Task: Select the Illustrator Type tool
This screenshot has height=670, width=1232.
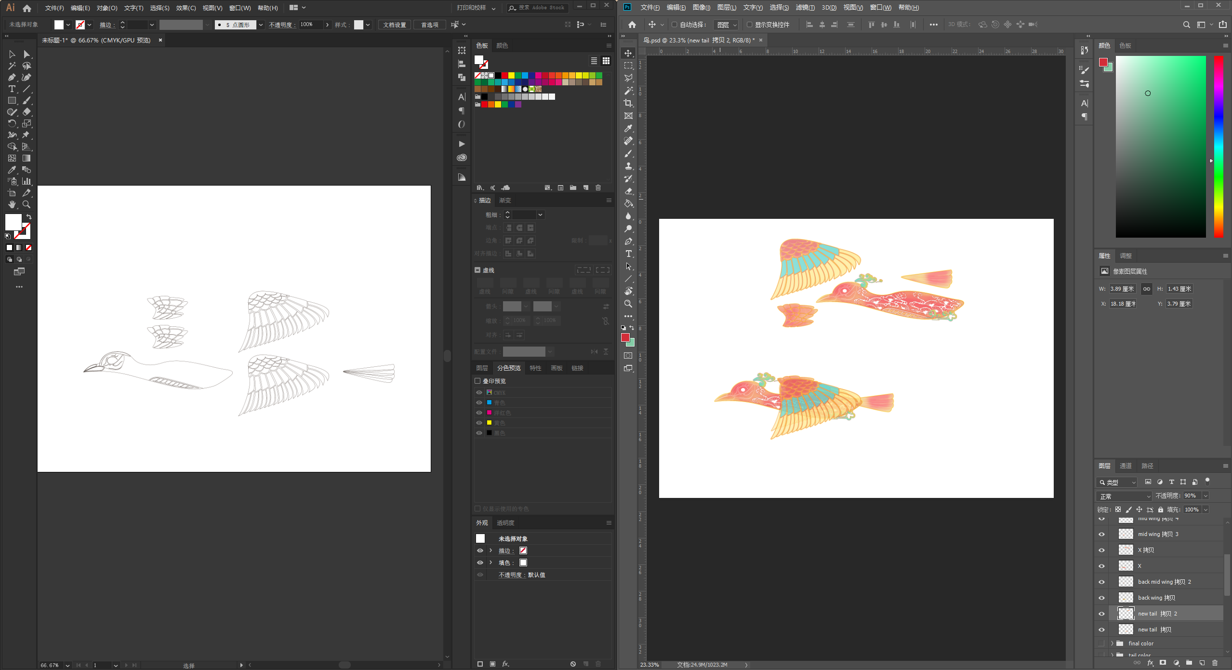Action: (x=12, y=89)
